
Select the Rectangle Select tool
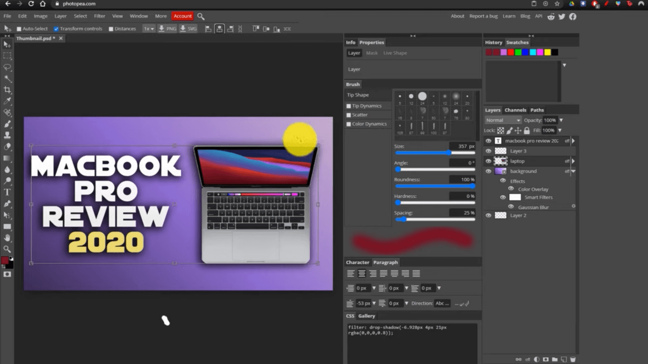[x=8, y=56]
